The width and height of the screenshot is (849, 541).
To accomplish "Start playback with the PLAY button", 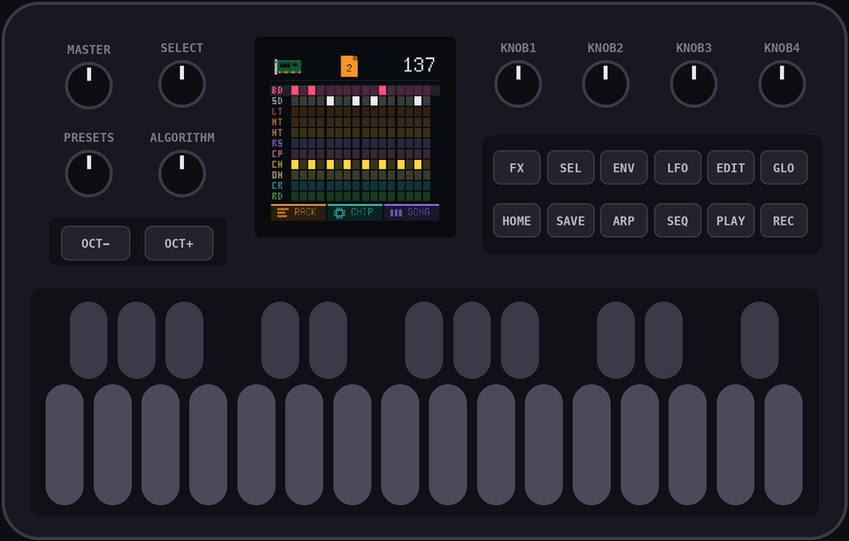I will point(730,221).
